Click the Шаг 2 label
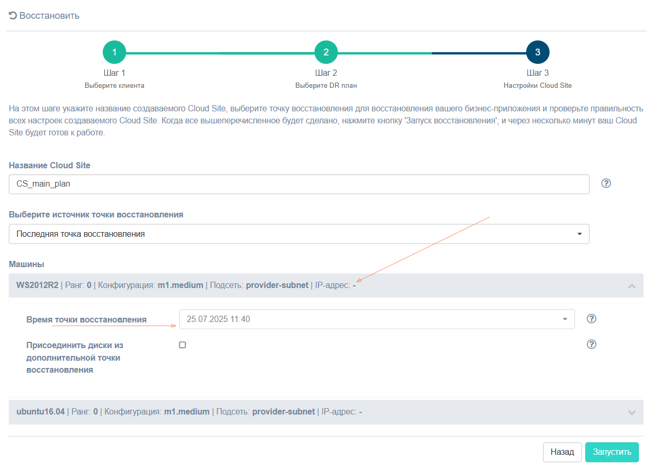Image resolution: width=652 pixels, height=472 pixels. pos(326,73)
